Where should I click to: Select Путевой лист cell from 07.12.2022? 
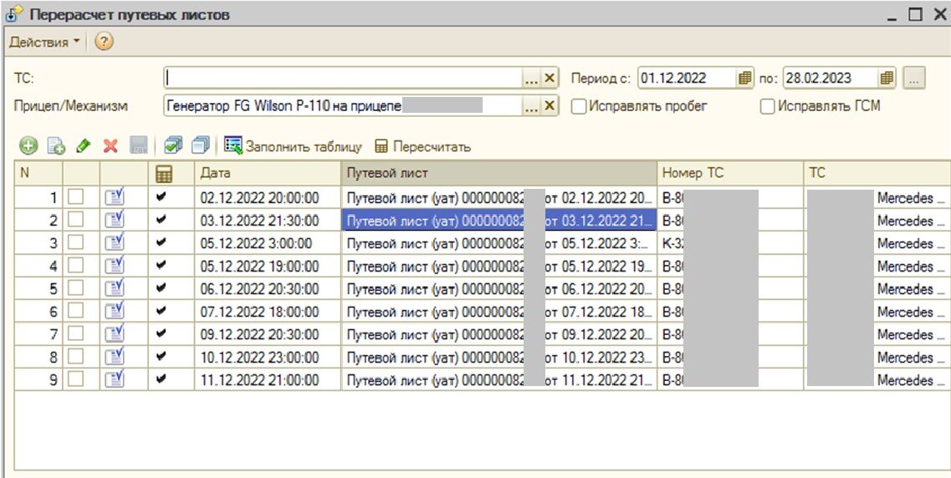click(x=499, y=312)
